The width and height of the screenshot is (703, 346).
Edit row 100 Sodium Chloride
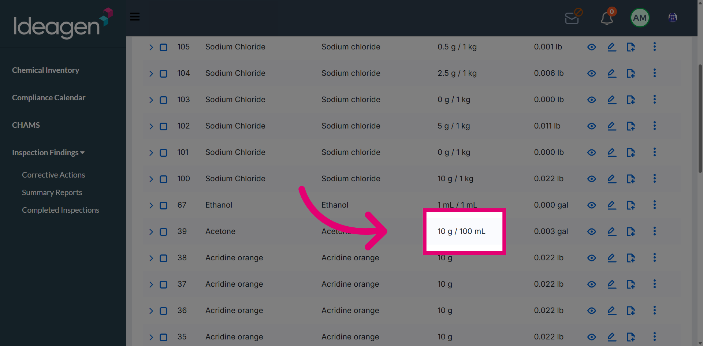click(x=612, y=179)
